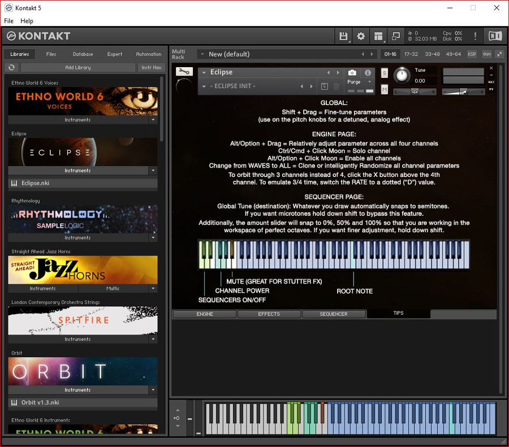Viewport: 509px width, 447px height.
Task: Expand Orbit library options arrow
Action: click(x=153, y=389)
